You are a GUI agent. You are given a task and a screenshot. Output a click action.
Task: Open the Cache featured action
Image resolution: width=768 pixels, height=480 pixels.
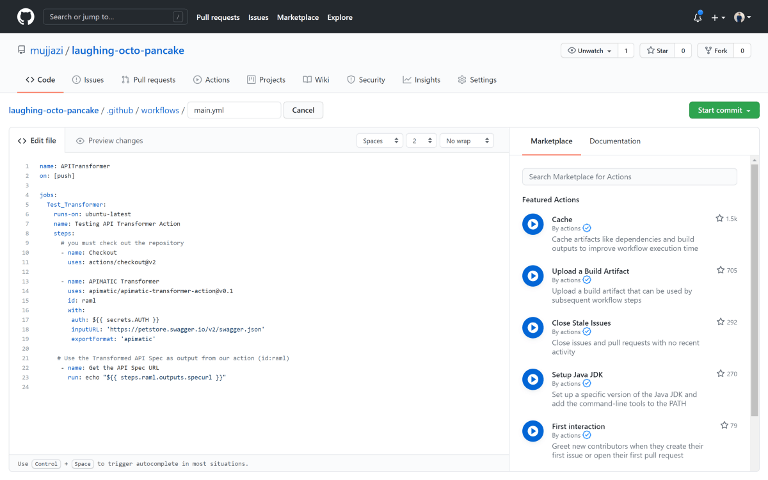pos(562,219)
